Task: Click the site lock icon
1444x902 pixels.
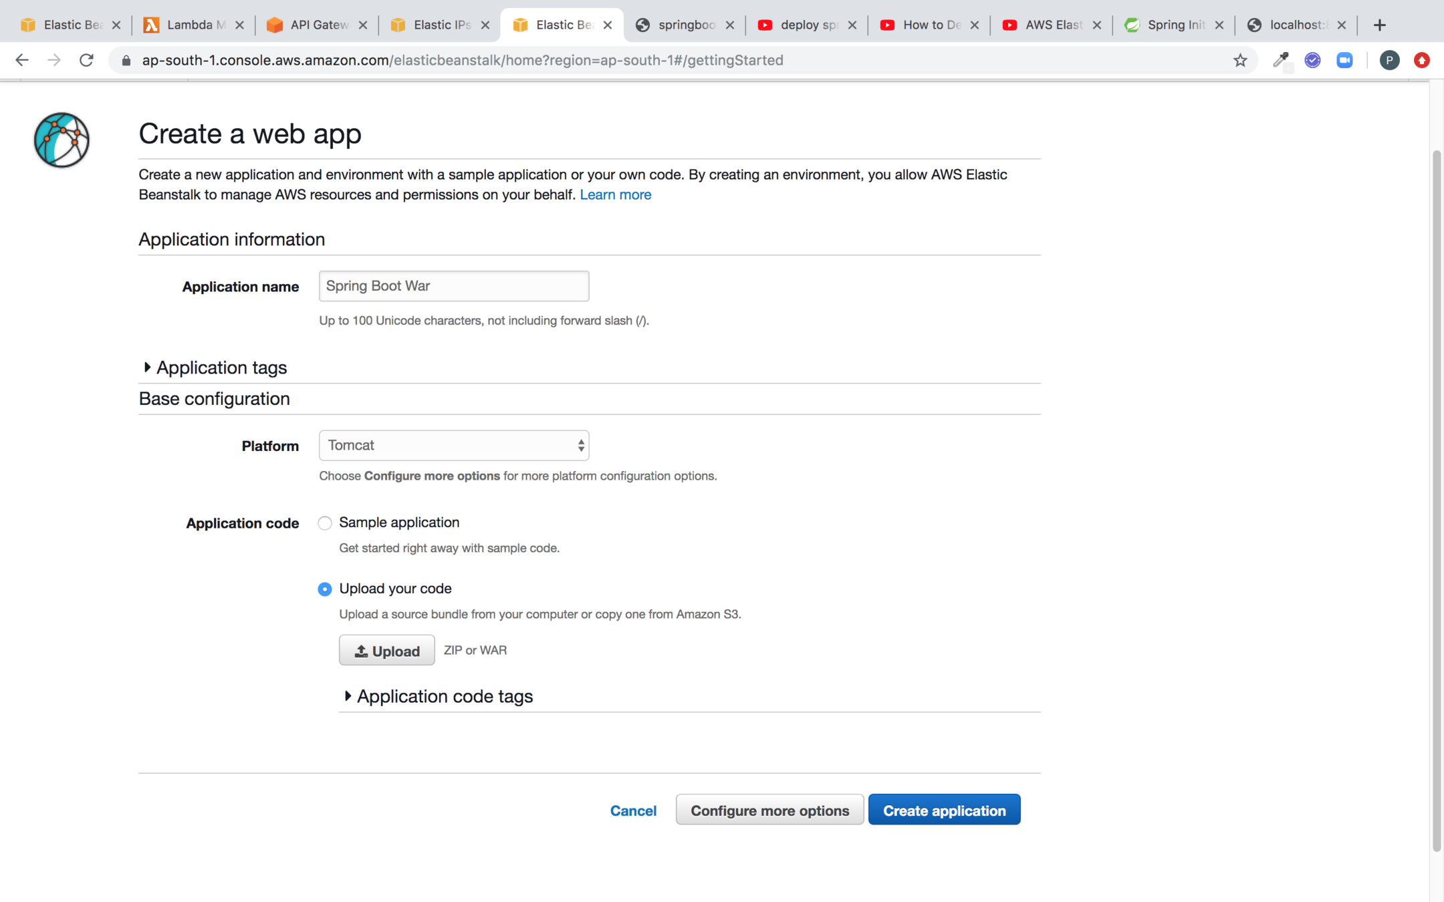Action: point(126,60)
